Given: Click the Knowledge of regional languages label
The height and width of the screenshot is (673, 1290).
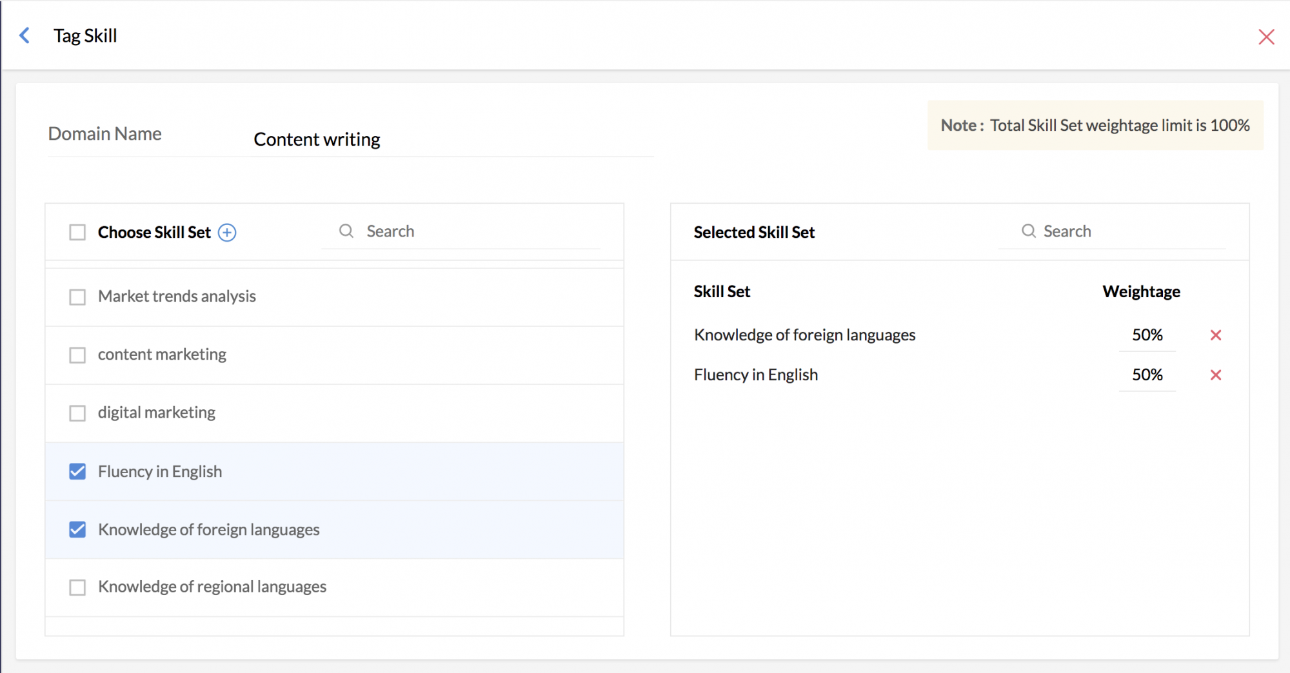Looking at the screenshot, I should pyautogui.click(x=212, y=587).
